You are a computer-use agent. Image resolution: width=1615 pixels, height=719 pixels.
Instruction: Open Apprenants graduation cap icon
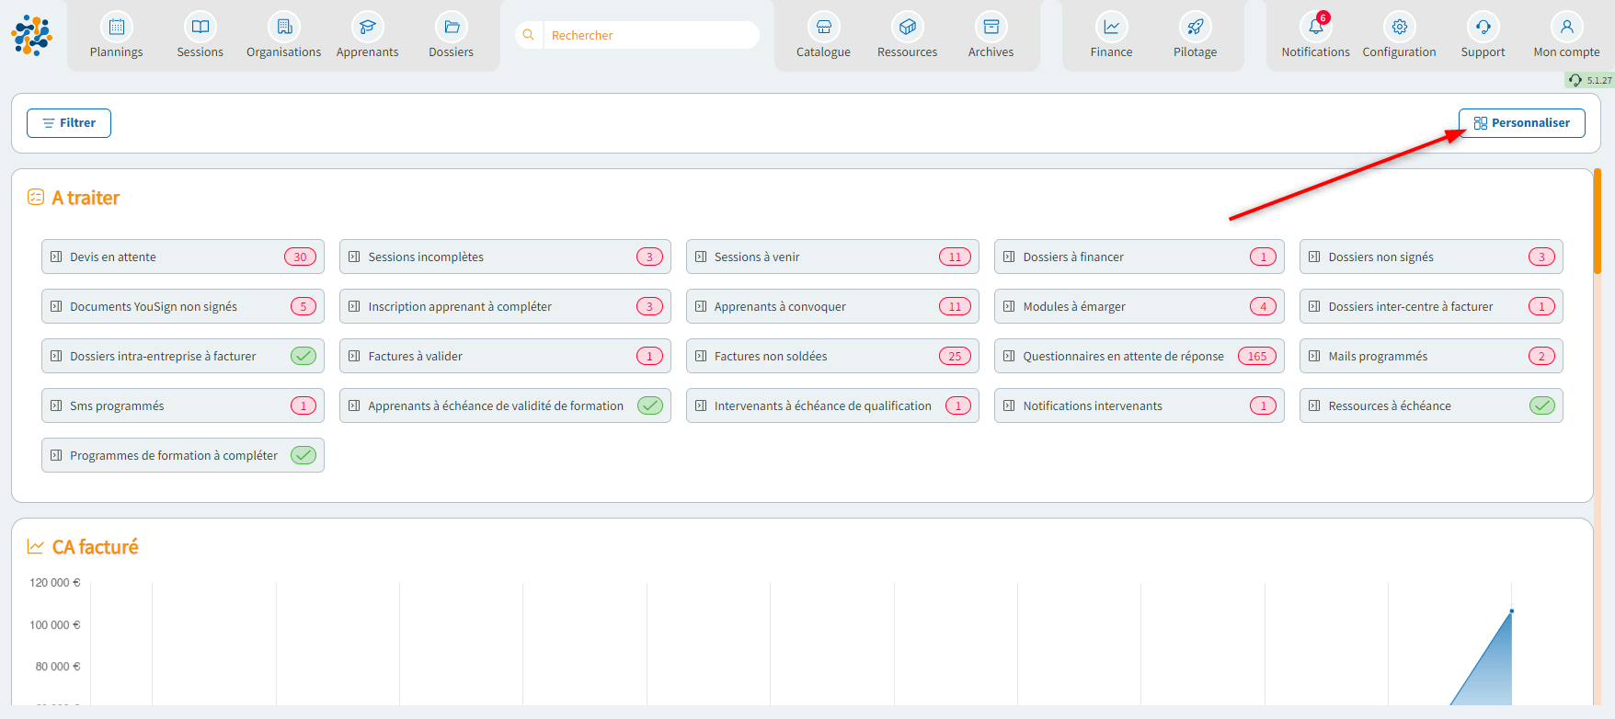[367, 28]
